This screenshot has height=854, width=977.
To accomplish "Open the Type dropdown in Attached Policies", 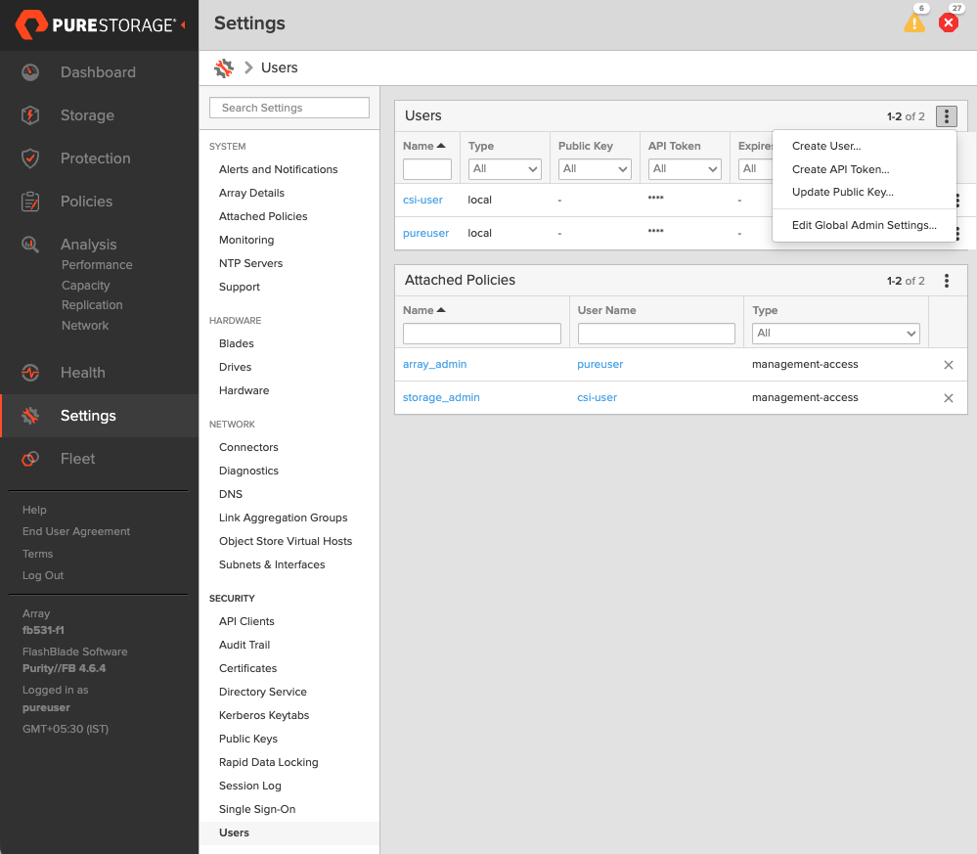I will [x=835, y=333].
